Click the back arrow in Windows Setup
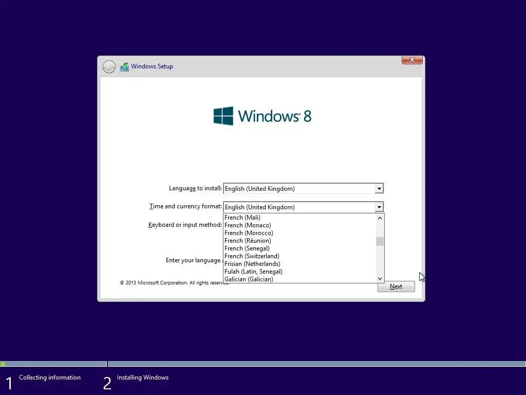 [x=109, y=67]
